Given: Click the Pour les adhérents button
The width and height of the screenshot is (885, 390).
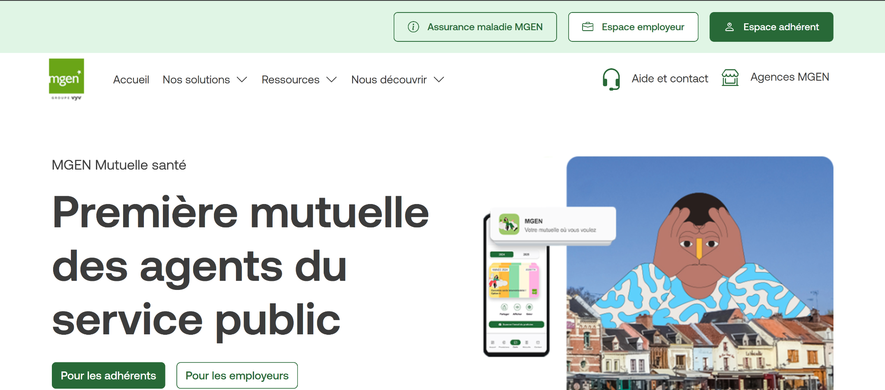Looking at the screenshot, I should 108,375.
